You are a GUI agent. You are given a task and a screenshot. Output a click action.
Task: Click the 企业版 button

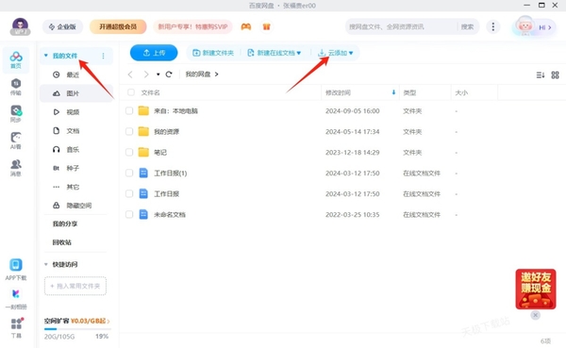point(62,26)
